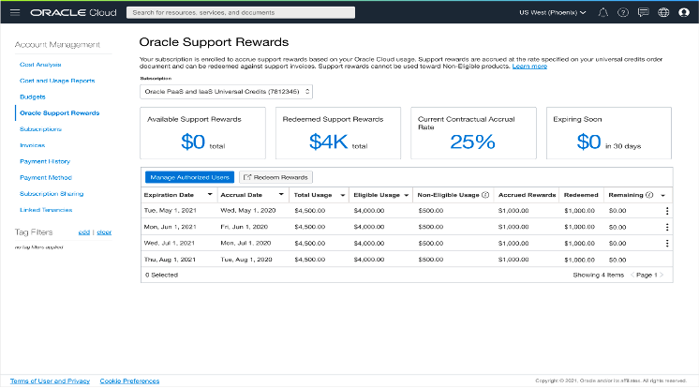Click Redeem Rewards button

click(x=275, y=177)
